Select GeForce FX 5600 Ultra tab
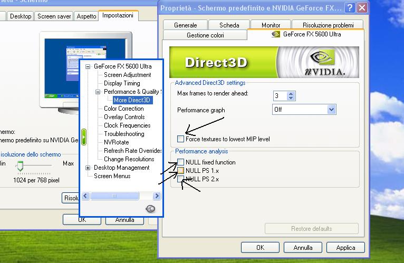404x263 pixels. [305, 34]
